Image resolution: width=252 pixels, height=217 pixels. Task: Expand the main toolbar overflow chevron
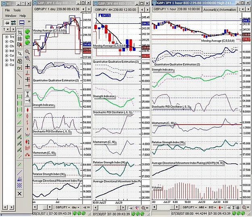click(29, 21)
